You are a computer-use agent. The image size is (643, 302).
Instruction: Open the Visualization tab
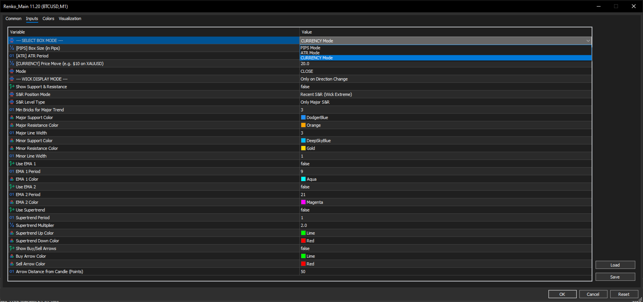(x=70, y=18)
